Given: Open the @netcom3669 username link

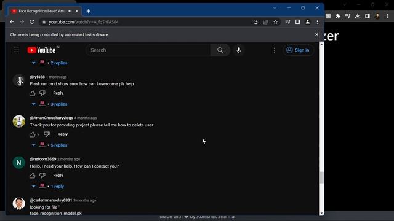Looking at the screenshot, I should (43, 159).
